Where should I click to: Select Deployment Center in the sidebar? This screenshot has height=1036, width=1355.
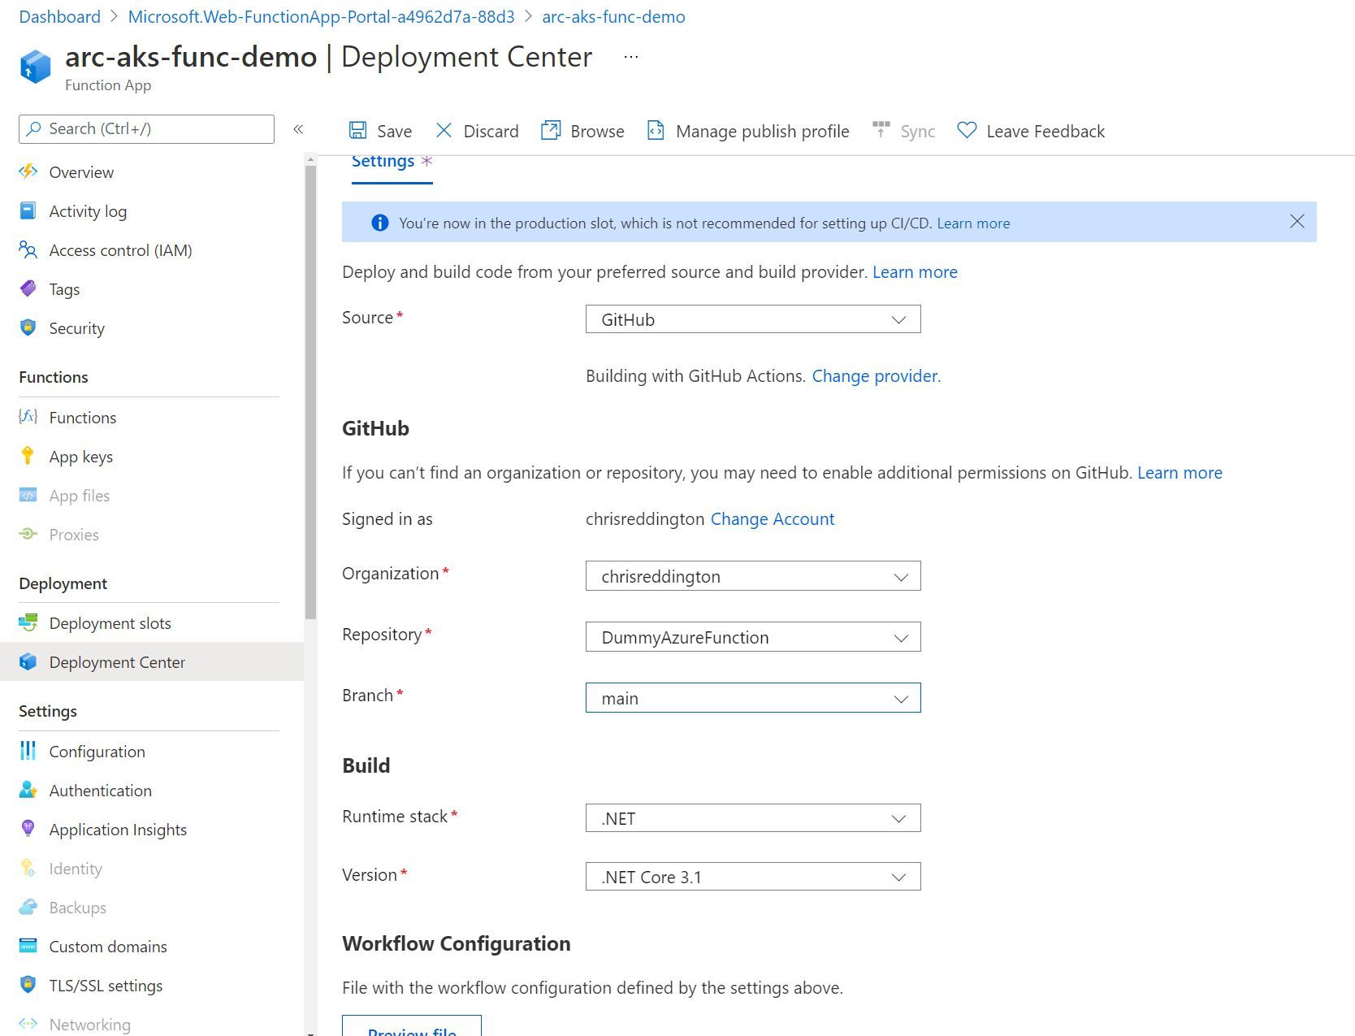point(117,661)
